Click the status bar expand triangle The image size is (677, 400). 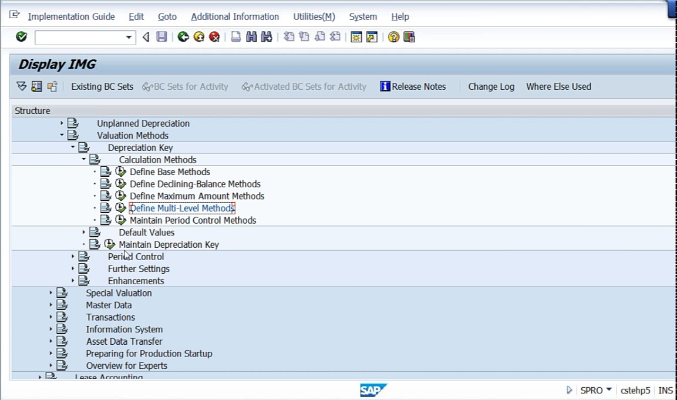pyautogui.click(x=569, y=390)
